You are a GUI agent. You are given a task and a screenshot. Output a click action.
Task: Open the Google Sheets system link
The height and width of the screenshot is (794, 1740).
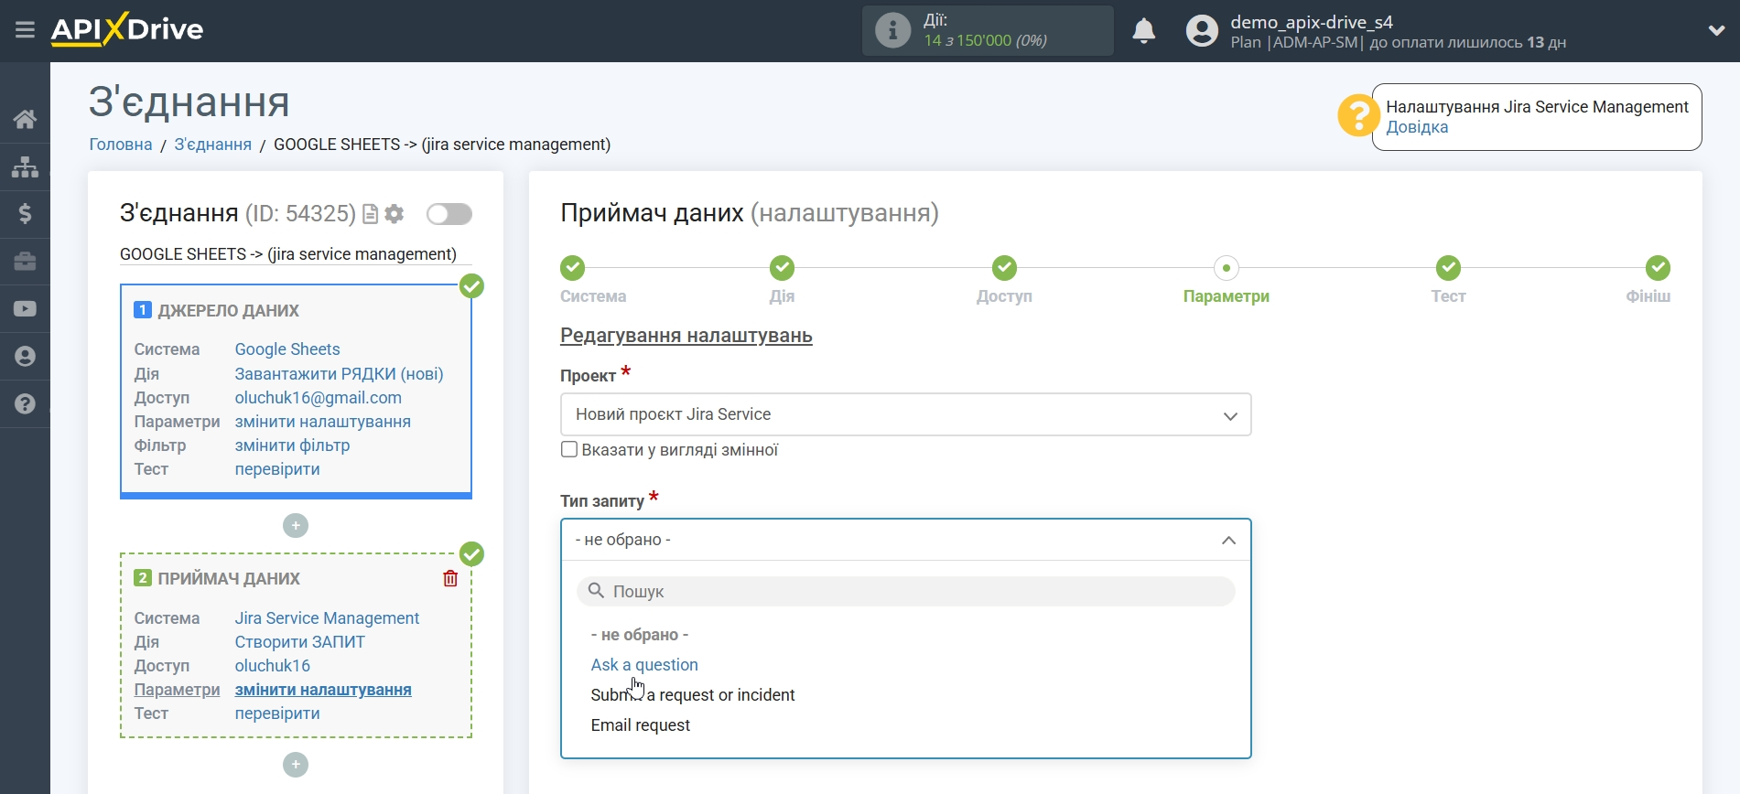[287, 349]
